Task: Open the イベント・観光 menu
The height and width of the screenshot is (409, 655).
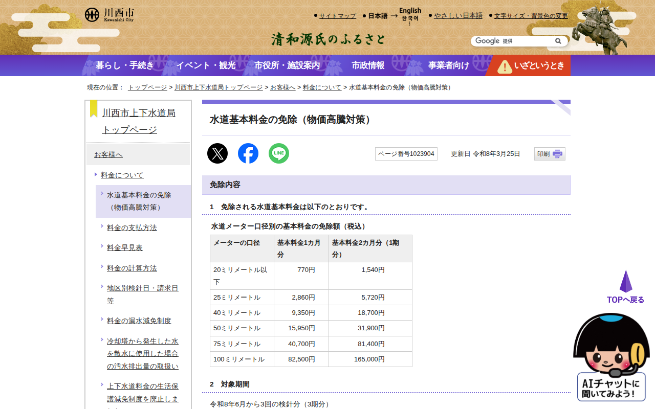Action: (x=206, y=65)
